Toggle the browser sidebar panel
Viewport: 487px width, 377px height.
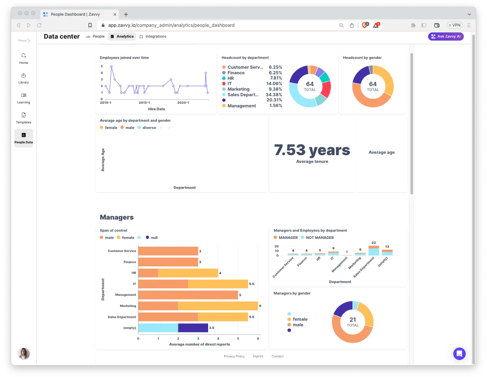(x=424, y=25)
